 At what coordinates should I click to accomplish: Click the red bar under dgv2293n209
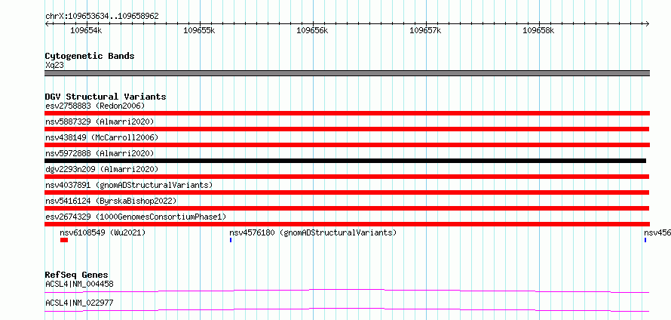coord(347,177)
